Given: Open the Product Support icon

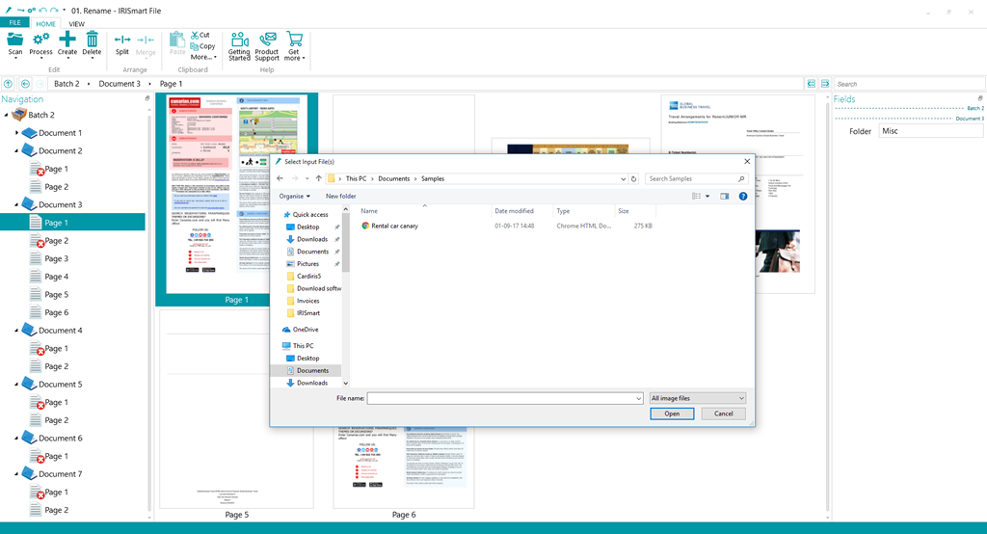Looking at the screenshot, I should tap(267, 40).
